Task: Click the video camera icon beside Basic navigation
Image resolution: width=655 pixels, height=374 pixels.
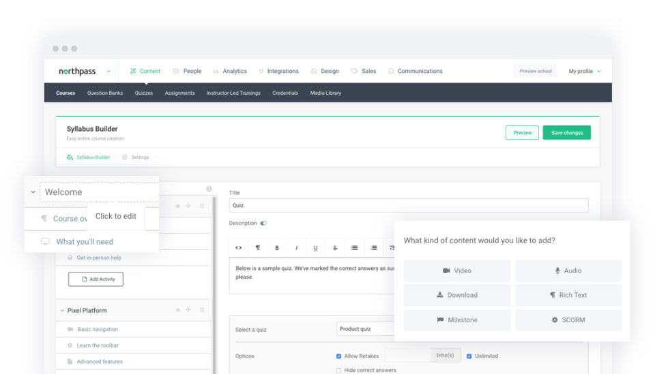Action: click(x=70, y=329)
